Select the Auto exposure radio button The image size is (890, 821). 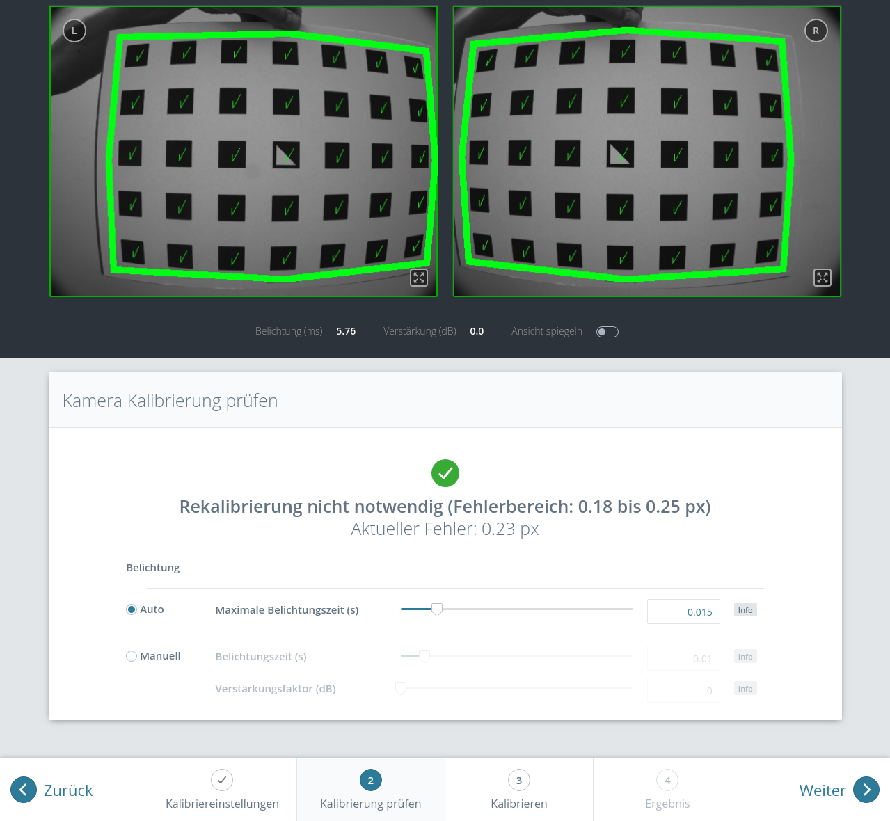(132, 609)
